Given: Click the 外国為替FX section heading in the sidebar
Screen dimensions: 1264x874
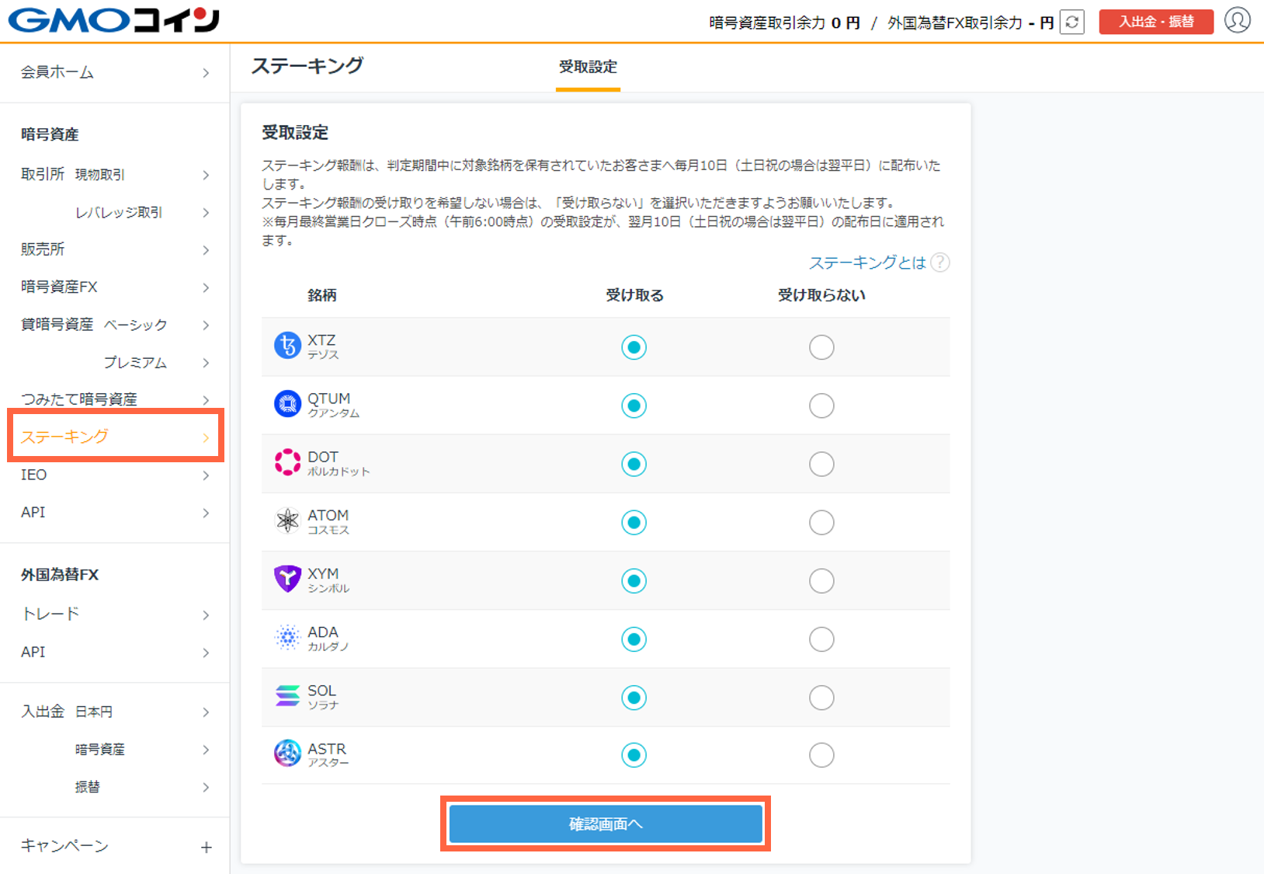Looking at the screenshot, I should 60,575.
